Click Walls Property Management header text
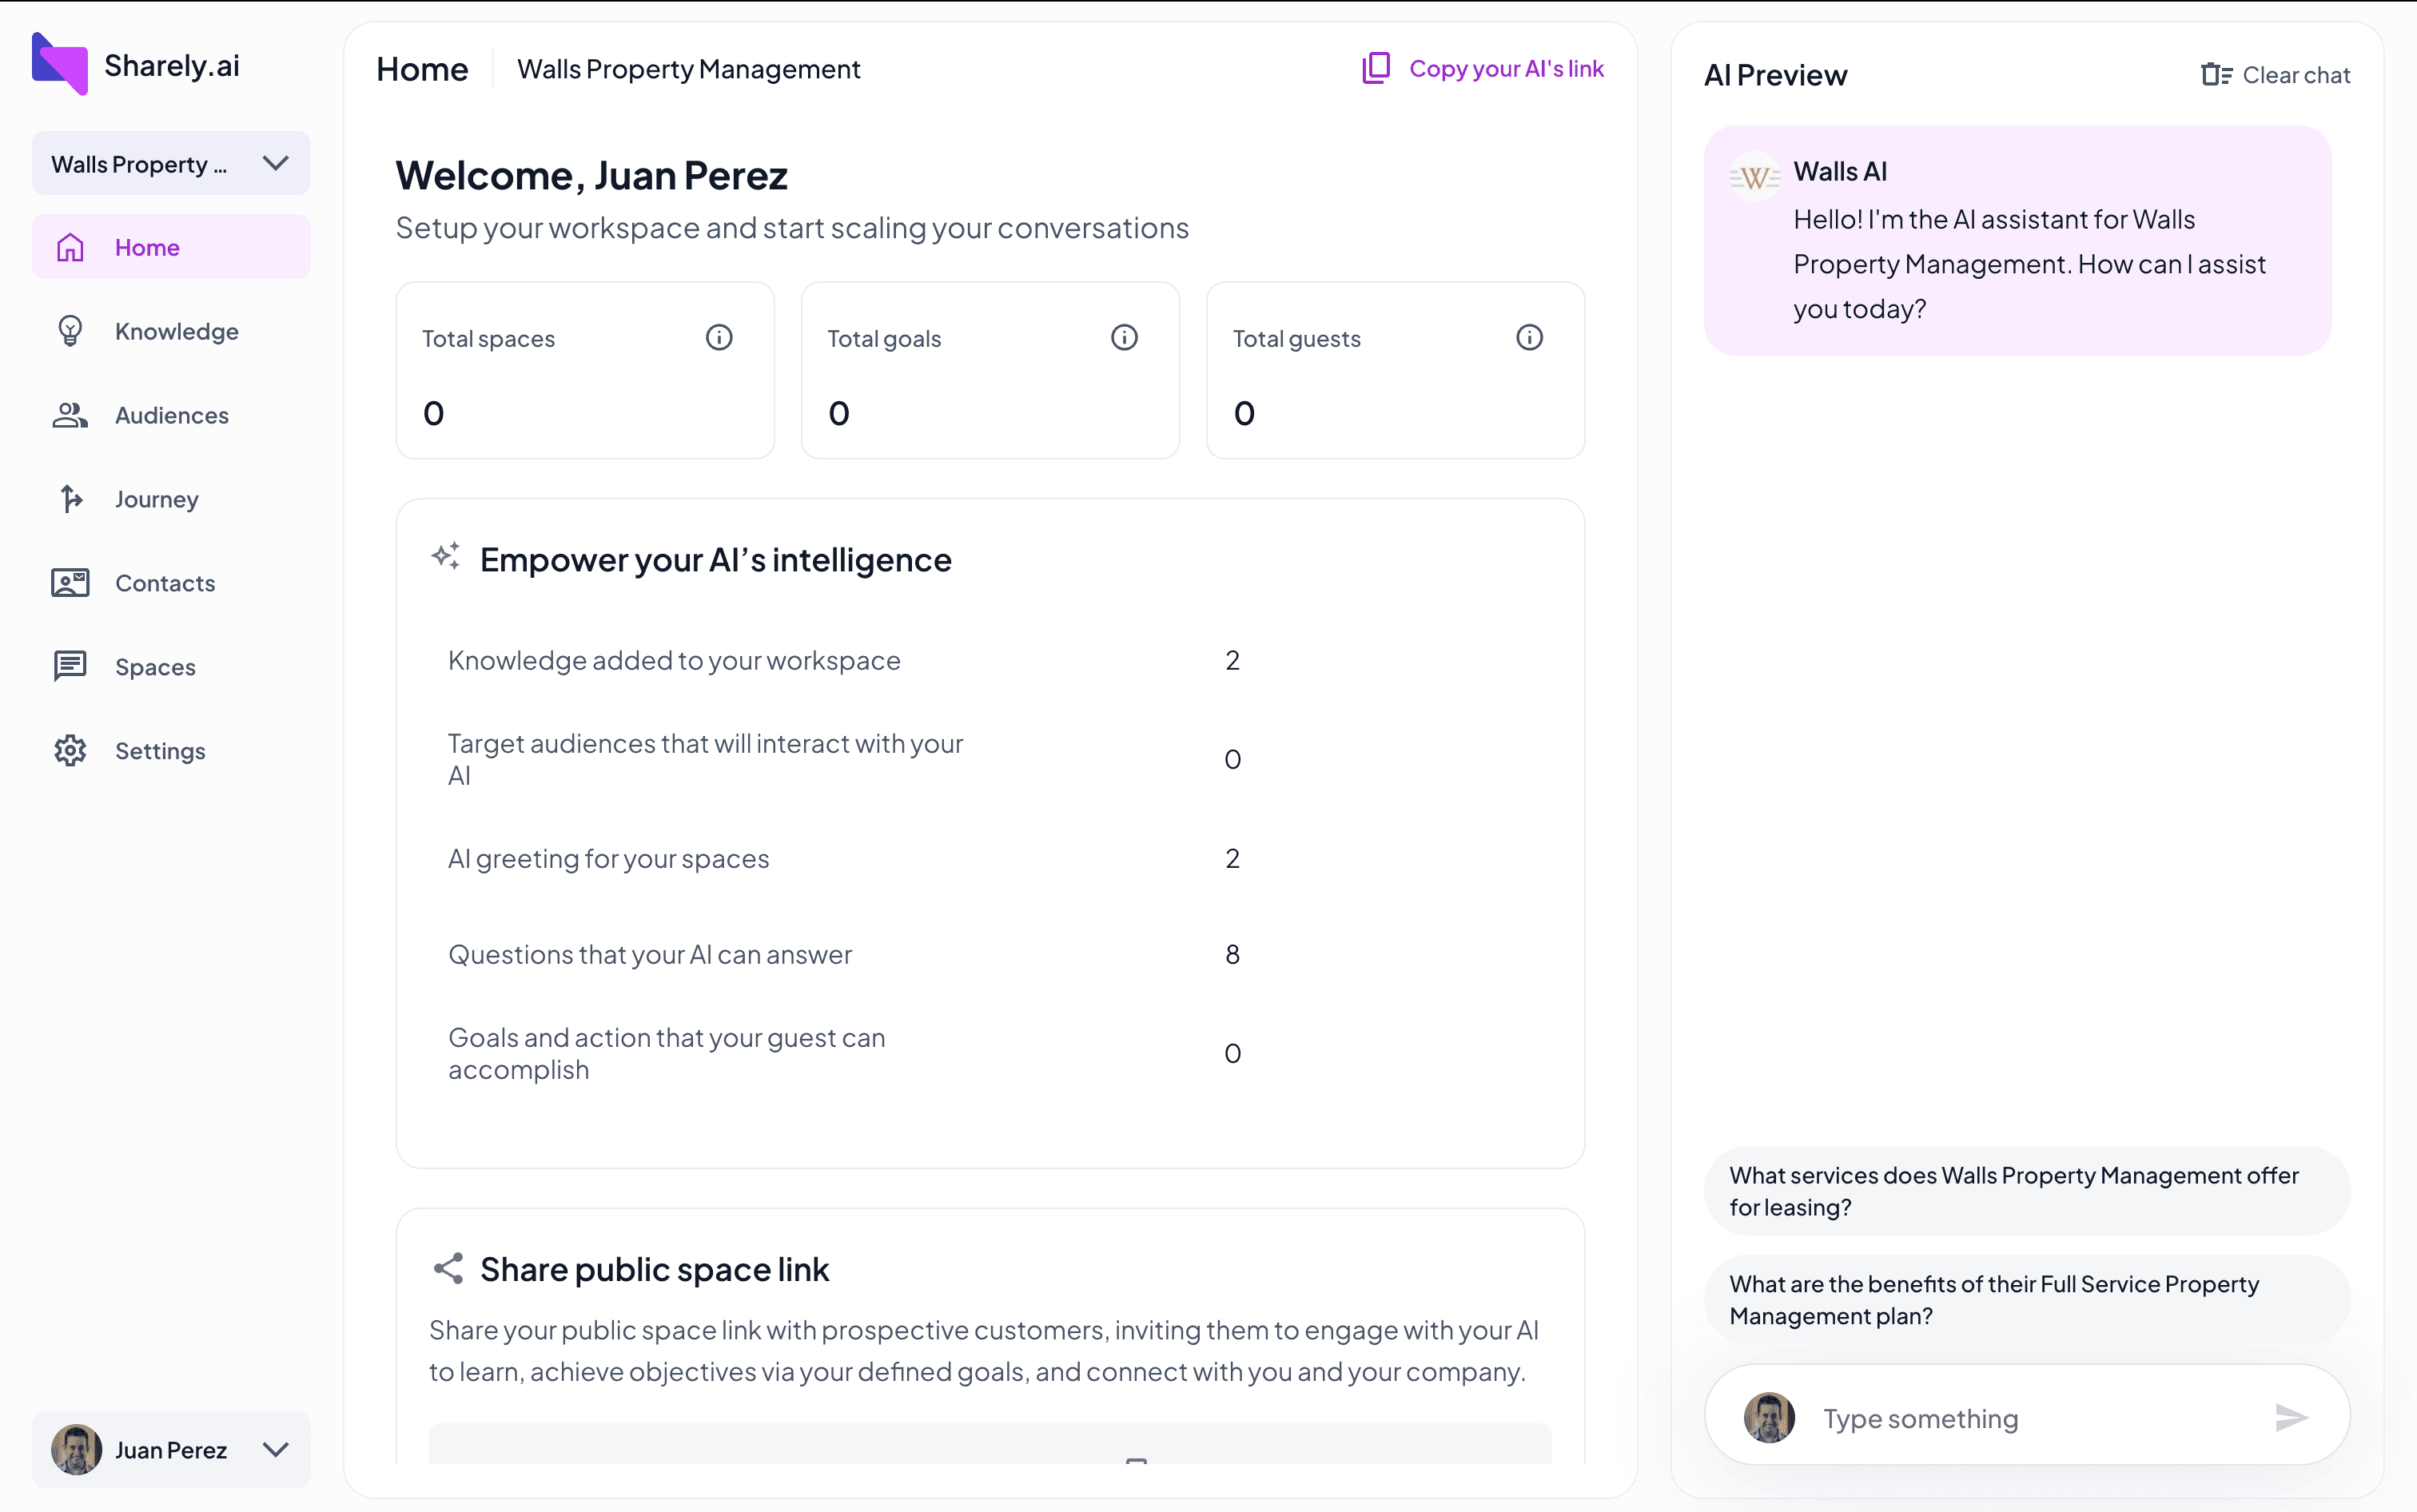The height and width of the screenshot is (1512, 2417). point(688,69)
